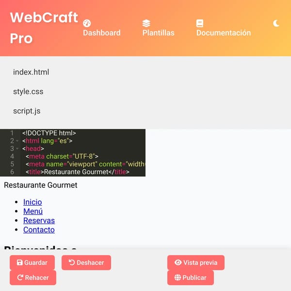The height and width of the screenshot is (291, 291).
Task: Click the Vista previa button
Action: coord(196,262)
